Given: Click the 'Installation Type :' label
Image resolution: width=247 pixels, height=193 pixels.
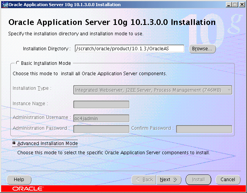Looking at the screenshot, I should [32, 88].
